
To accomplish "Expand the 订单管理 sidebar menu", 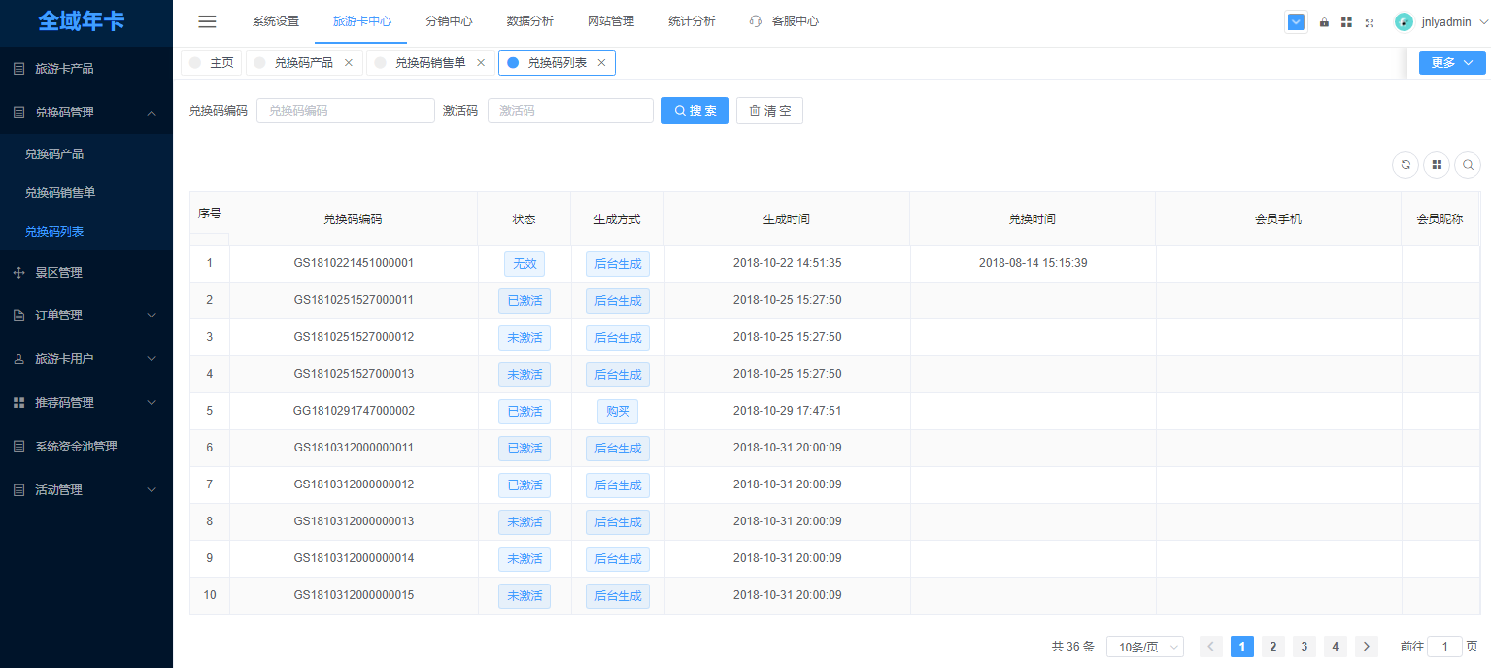I will (x=86, y=316).
